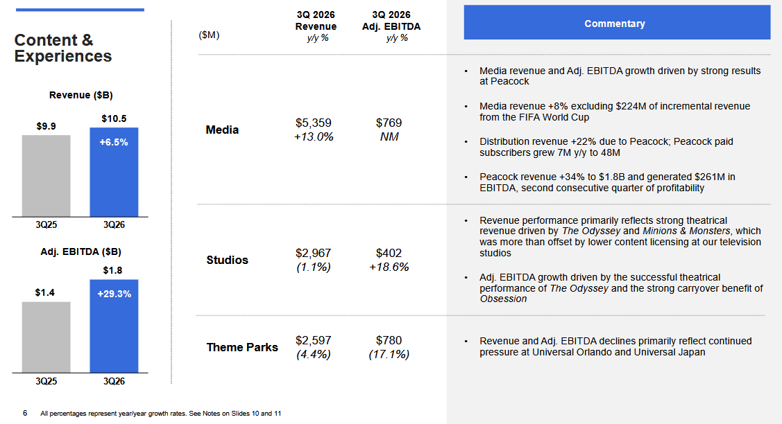Click the (1.1%) Studios revenue change

(x=314, y=267)
